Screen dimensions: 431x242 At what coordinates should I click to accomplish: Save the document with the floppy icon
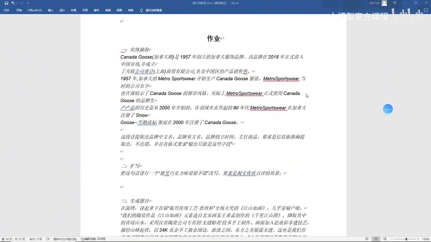(x=6, y=3)
